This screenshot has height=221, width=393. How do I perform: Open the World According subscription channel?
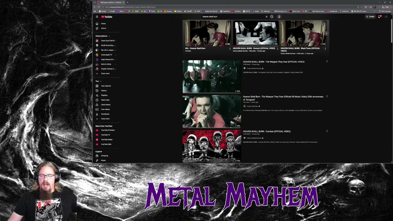pyautogui.click(x=106, y=45)
